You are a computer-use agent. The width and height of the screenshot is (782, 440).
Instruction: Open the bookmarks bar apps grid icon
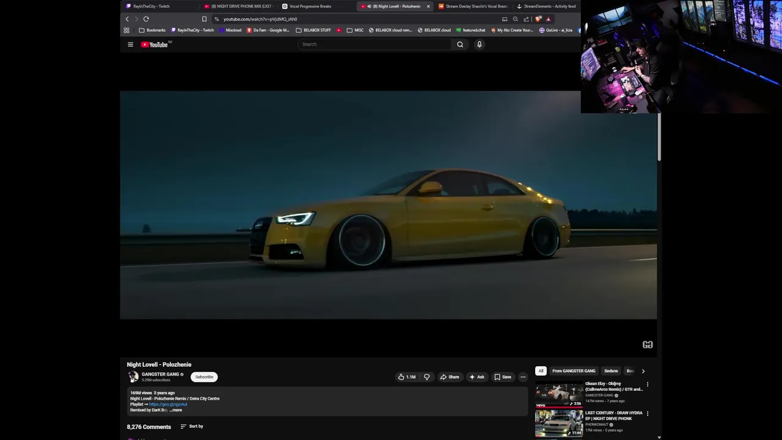126,30
